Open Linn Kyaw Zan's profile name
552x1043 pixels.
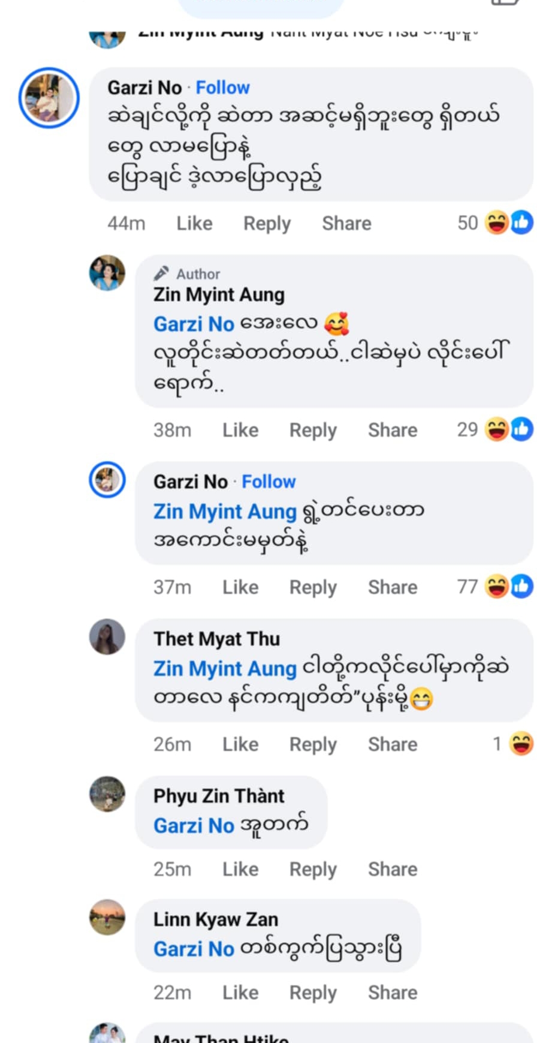pyautogui.click(x=216, y=919)
